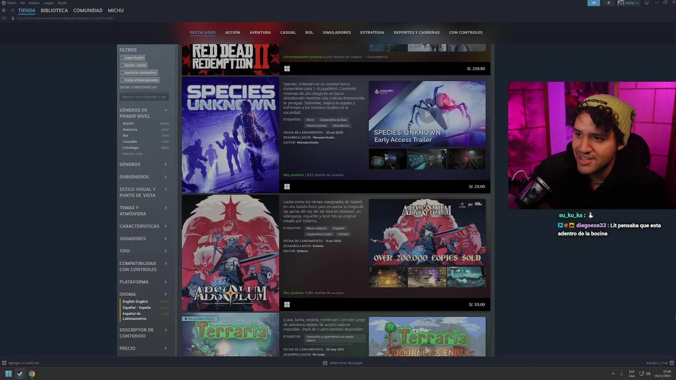Reload the store page
This screenshot has width=676, height=380.
(5, 18)
